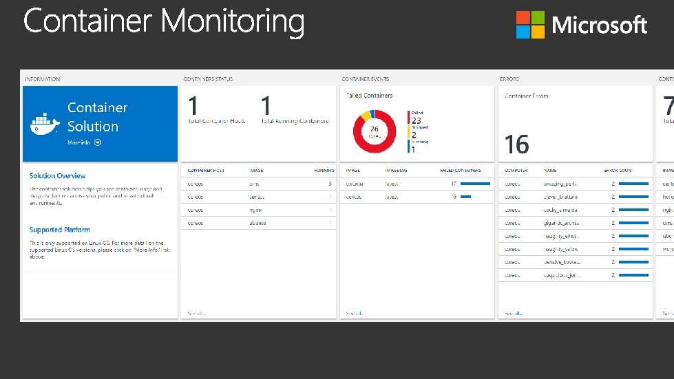Click the Running column header

324,171
